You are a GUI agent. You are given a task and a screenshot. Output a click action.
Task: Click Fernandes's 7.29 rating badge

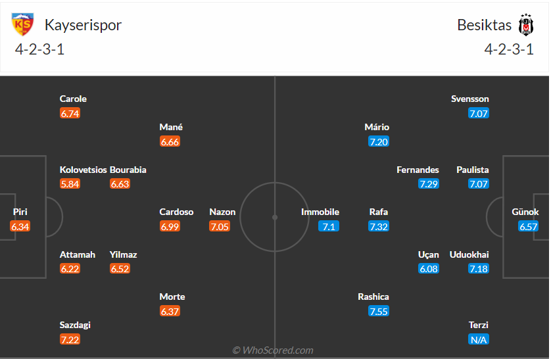coord(429,184)
